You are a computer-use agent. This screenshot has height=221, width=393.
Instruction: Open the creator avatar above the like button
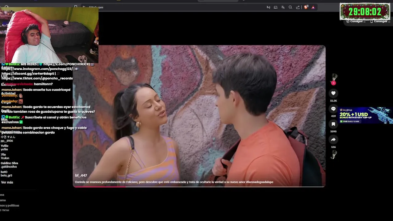(334, 77)
